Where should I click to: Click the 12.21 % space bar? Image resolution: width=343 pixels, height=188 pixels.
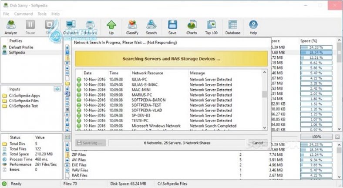[316, 58]
